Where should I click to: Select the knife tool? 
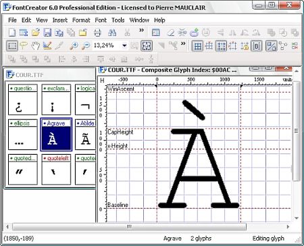[x=59, y=46]
